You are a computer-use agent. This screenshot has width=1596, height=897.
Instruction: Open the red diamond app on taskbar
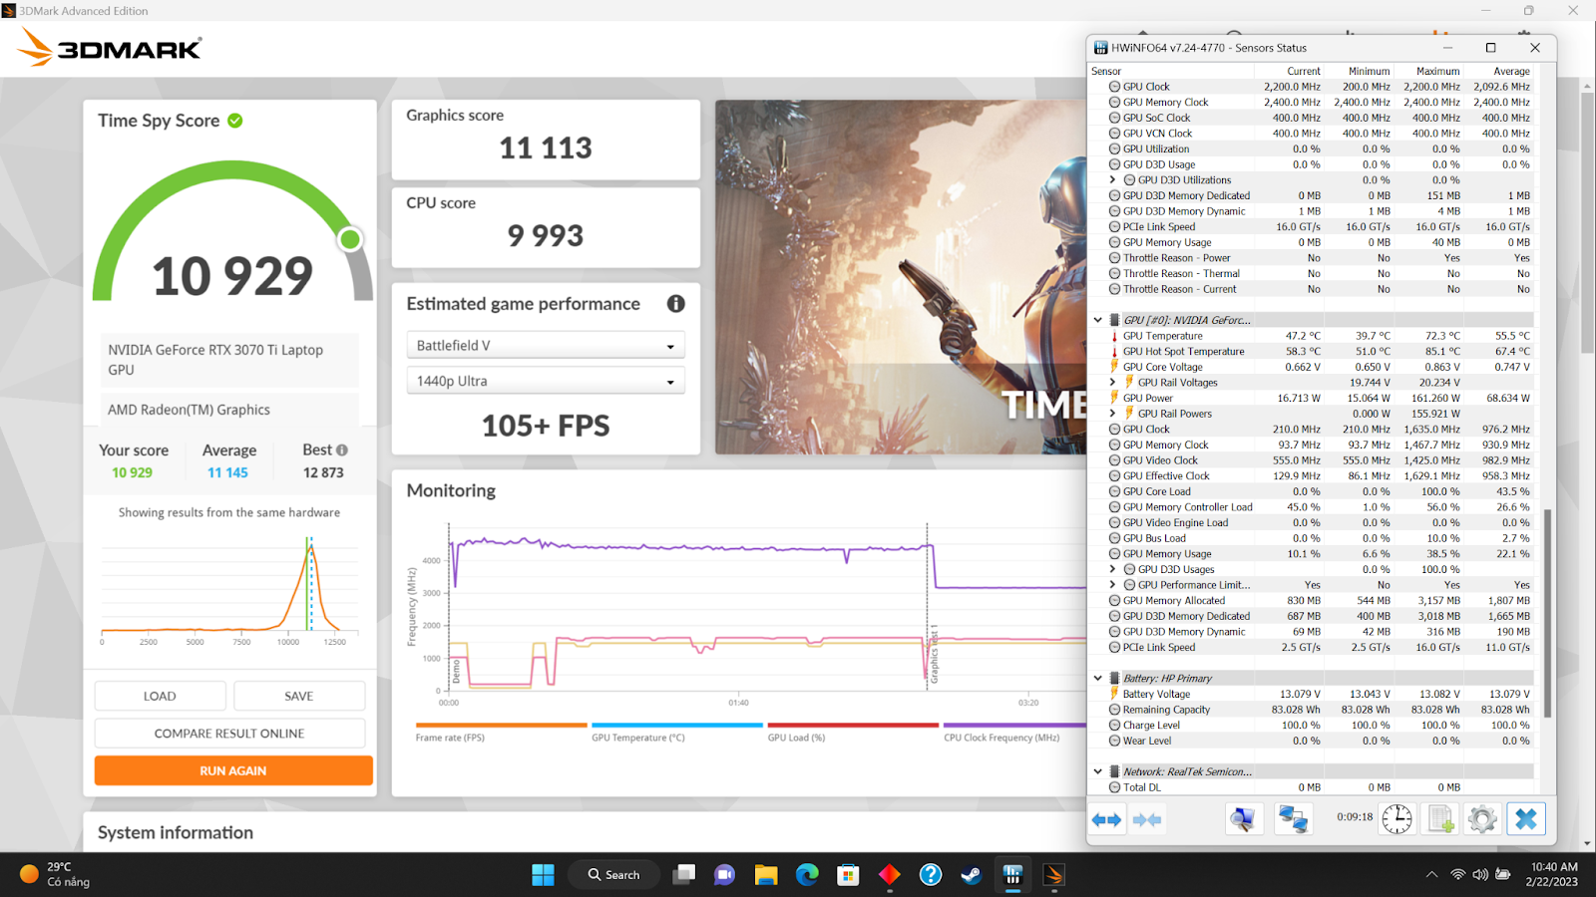point(889,874)
